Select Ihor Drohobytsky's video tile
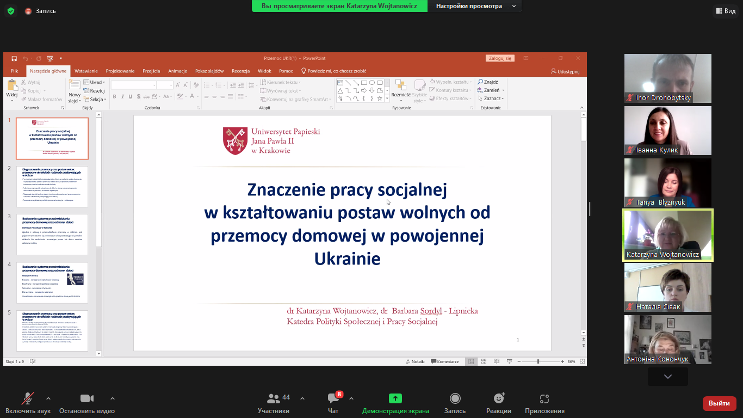This screenshot has height=418, width=743. click(x=667, y=78)
